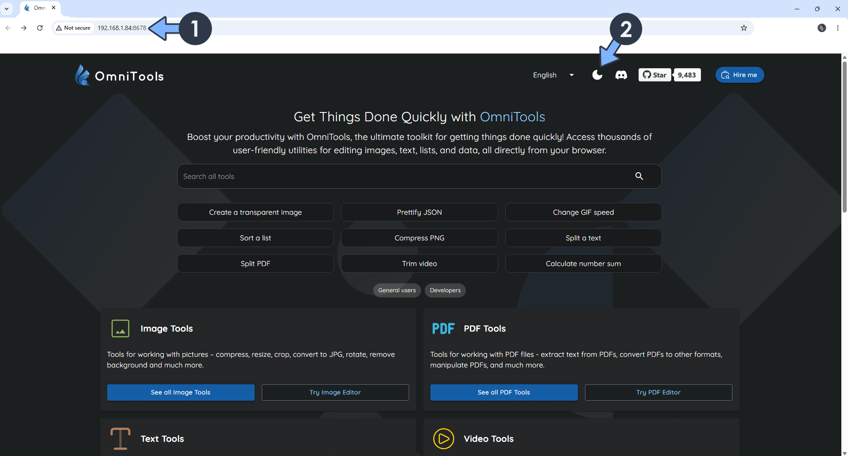Click the Video Tools play icon

[x=443, y=439]
